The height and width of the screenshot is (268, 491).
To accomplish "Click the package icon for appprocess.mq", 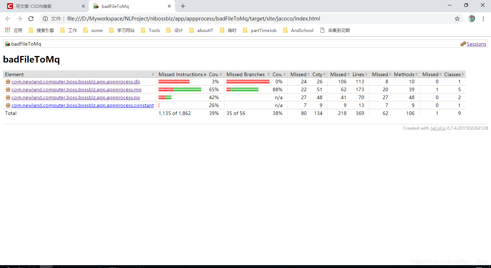I will pos(8,90).
